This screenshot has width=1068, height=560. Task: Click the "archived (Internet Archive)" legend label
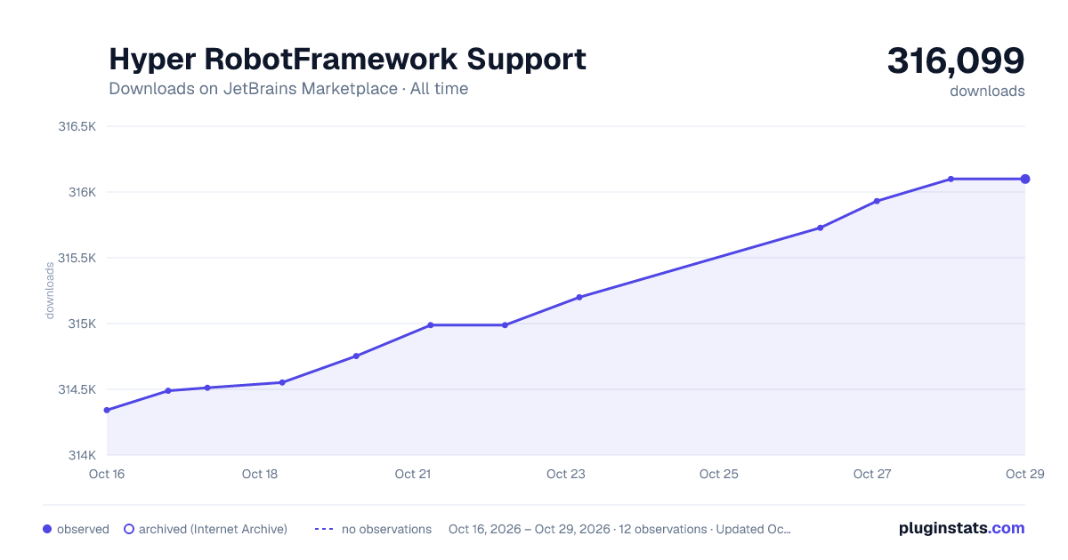pos(213,529)
